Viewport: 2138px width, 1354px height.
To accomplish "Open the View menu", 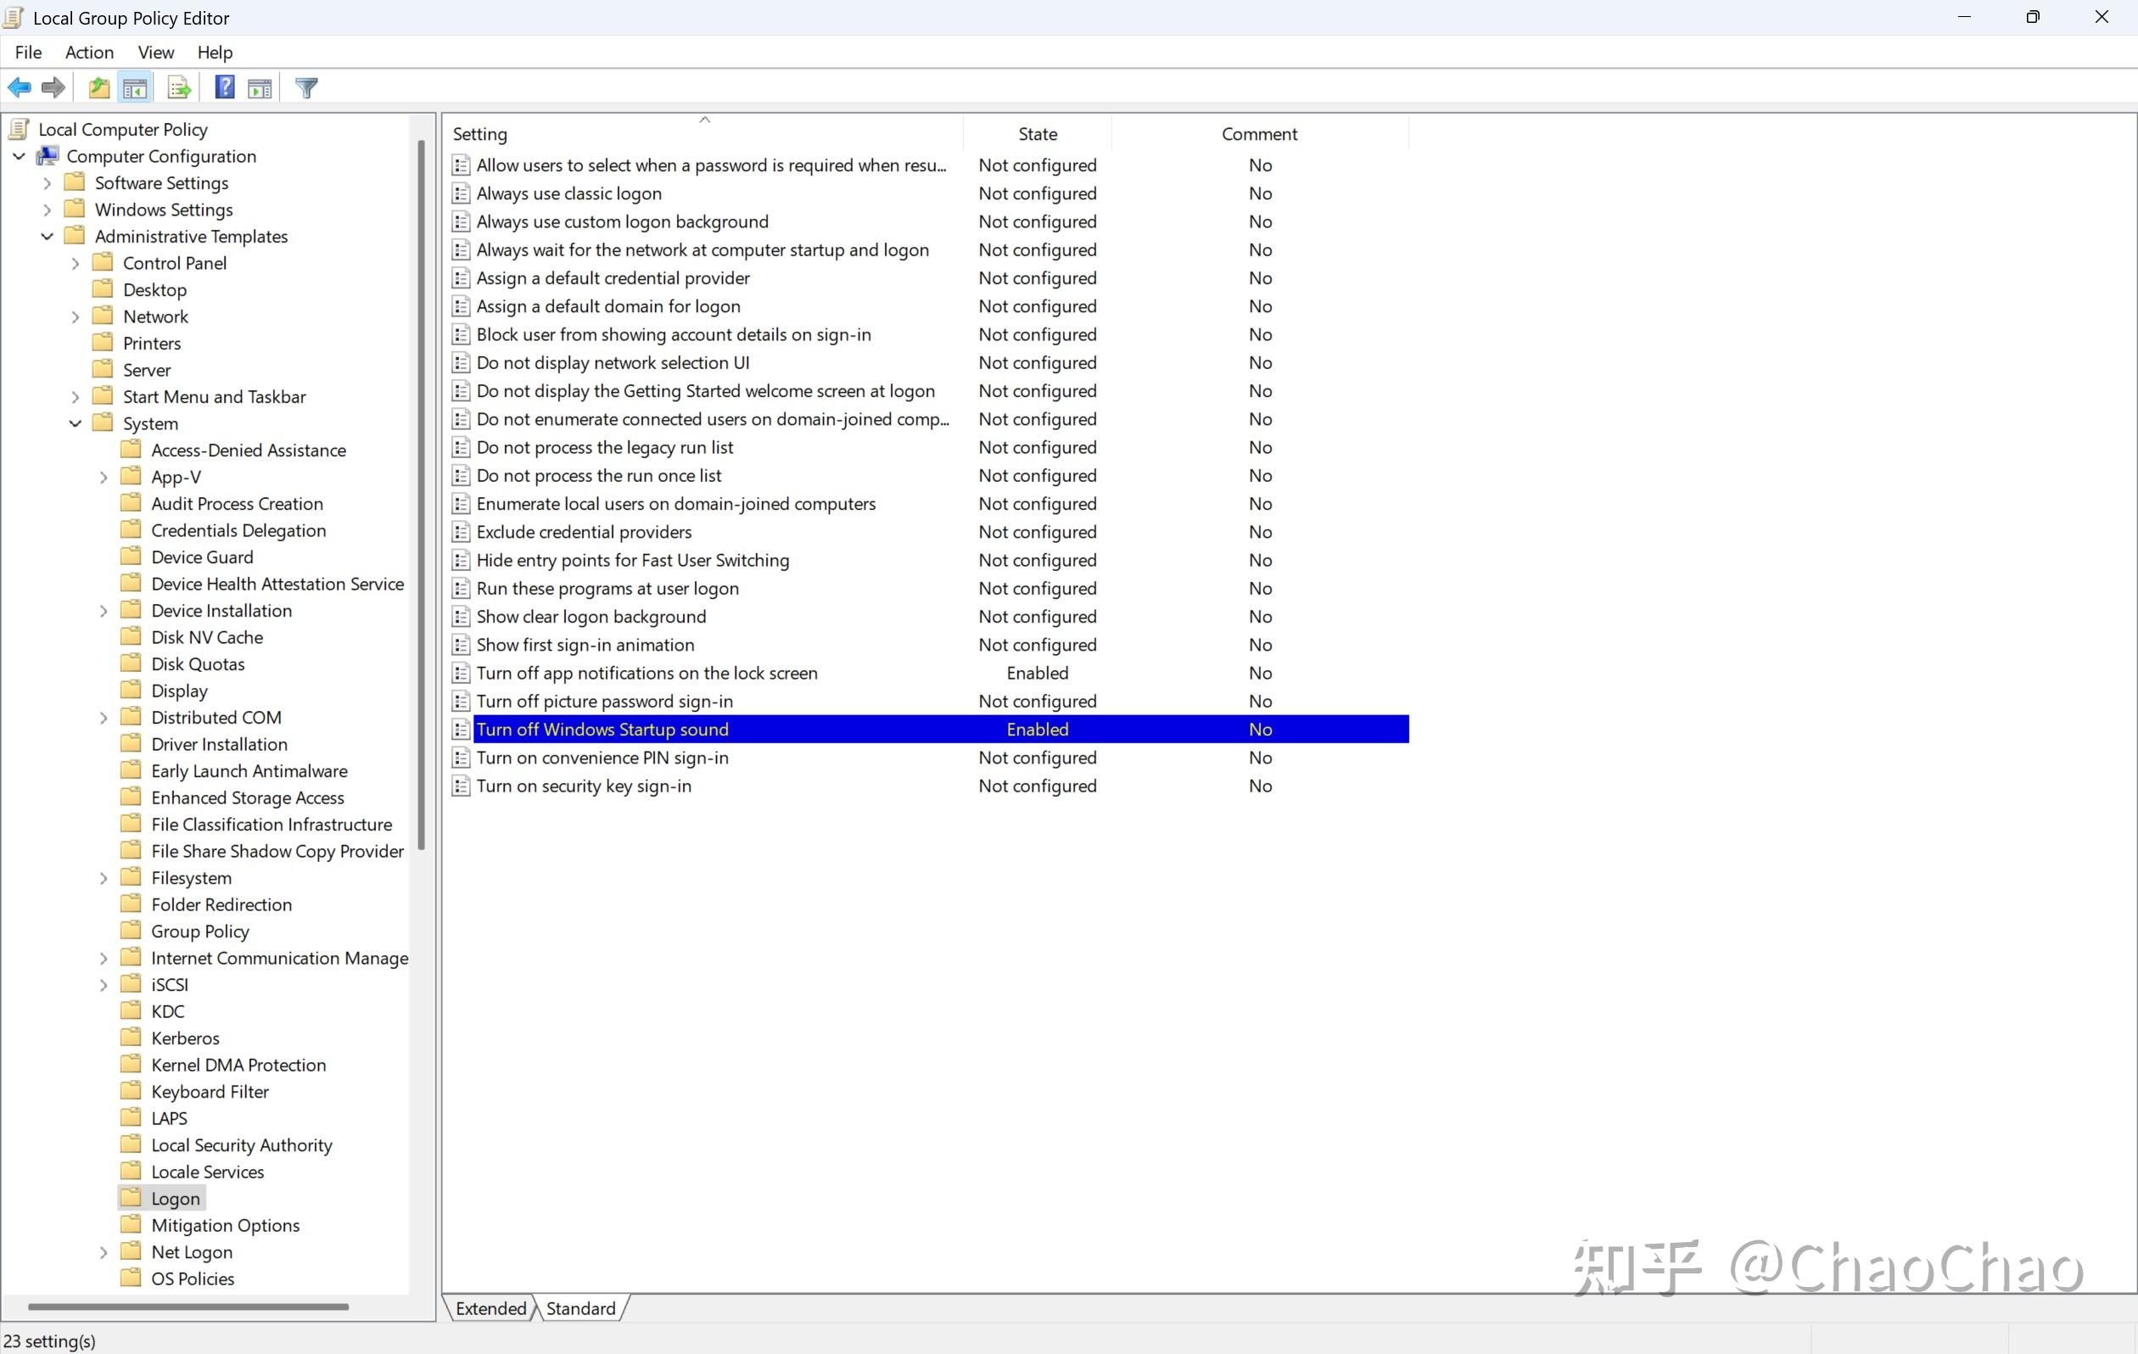I will coord(155,53).
